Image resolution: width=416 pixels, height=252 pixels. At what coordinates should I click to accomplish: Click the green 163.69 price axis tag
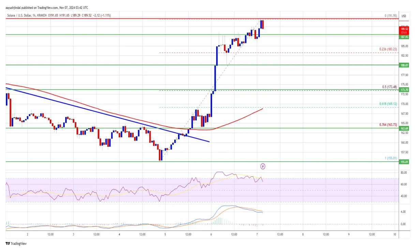(404, 128)
